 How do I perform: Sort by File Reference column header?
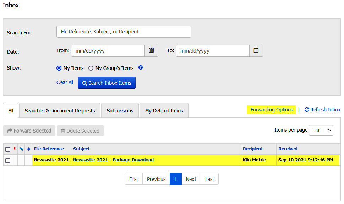pos(49,149)
